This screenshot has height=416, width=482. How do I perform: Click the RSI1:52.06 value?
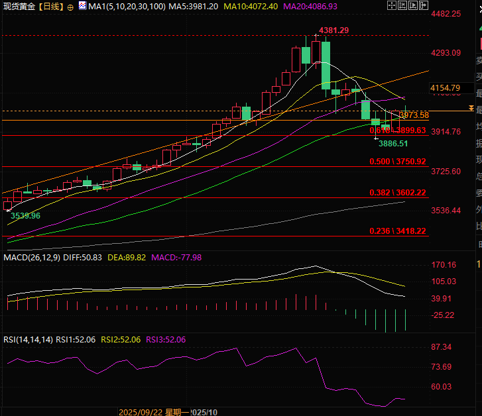pyautogui.click(x=76, y=340)
